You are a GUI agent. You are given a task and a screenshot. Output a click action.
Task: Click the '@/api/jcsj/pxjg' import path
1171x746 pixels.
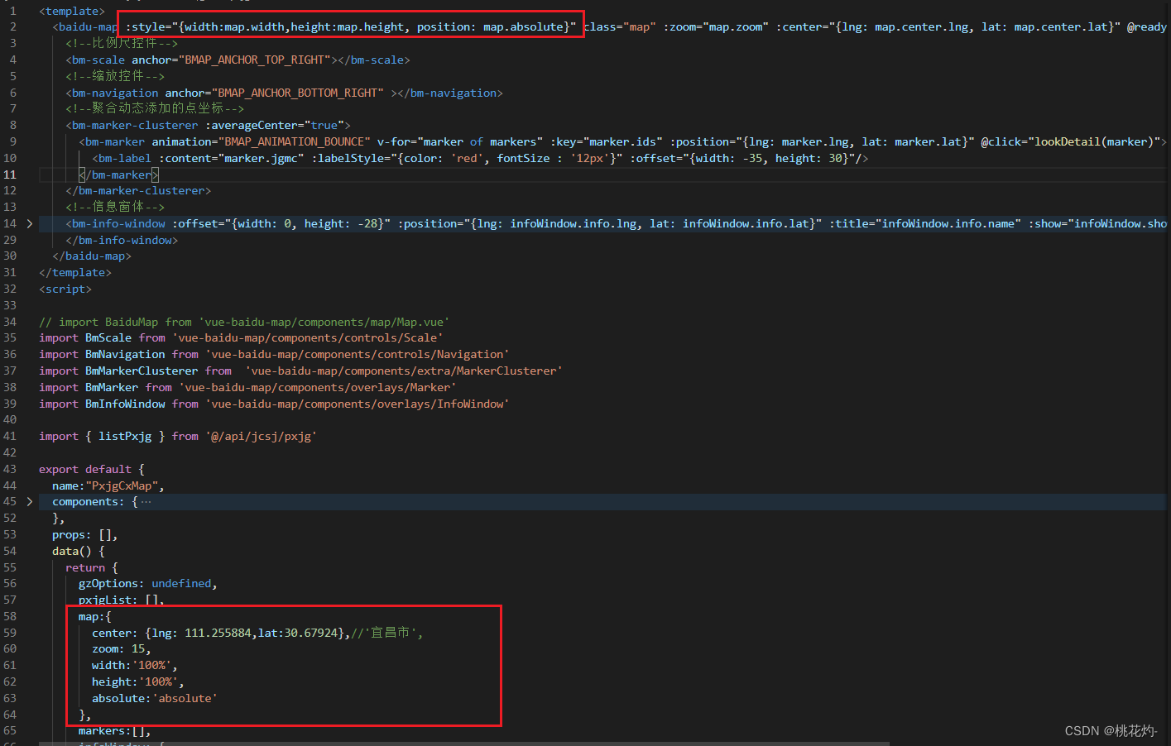261,437
